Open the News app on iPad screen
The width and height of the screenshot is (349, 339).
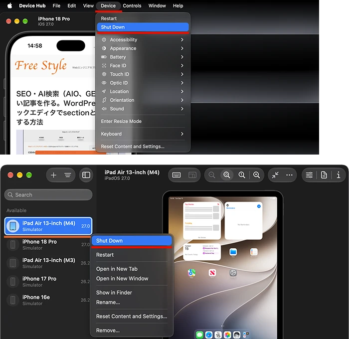coord(212,273)
